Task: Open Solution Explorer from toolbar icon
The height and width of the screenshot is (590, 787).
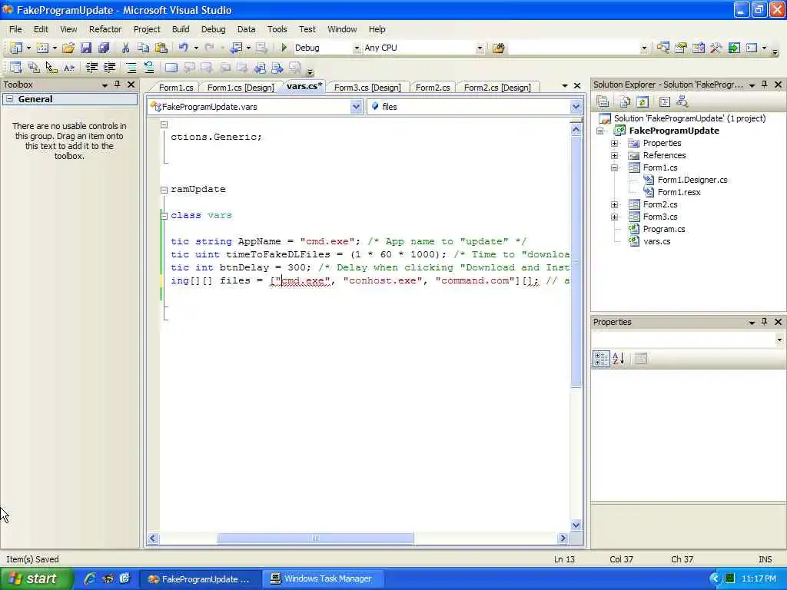Action: (662, 48)
